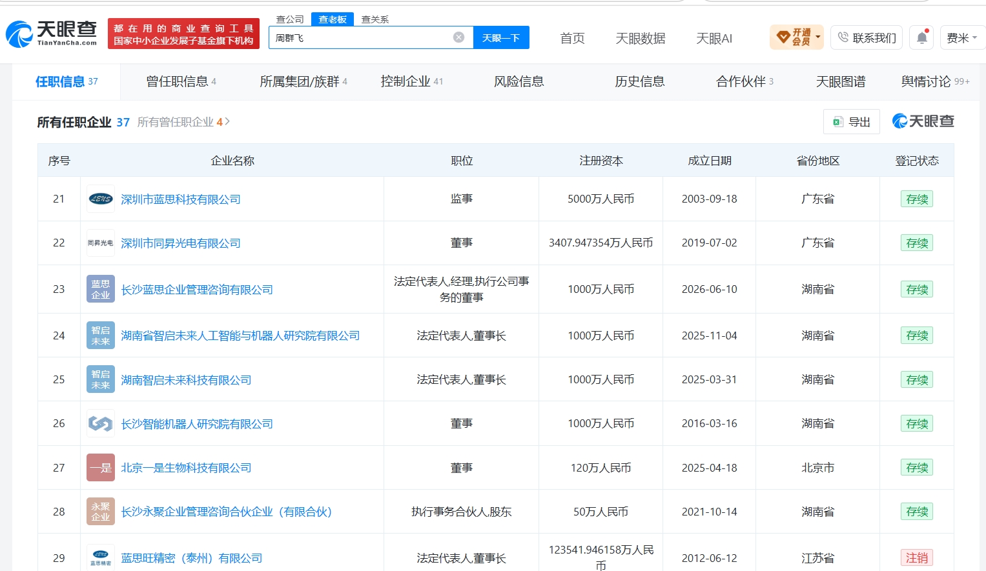Image resolution: width=986 pixels, height=571 pixels.
Task: Open 天眼数据 in the top navigation
Action: coord(641,38)
